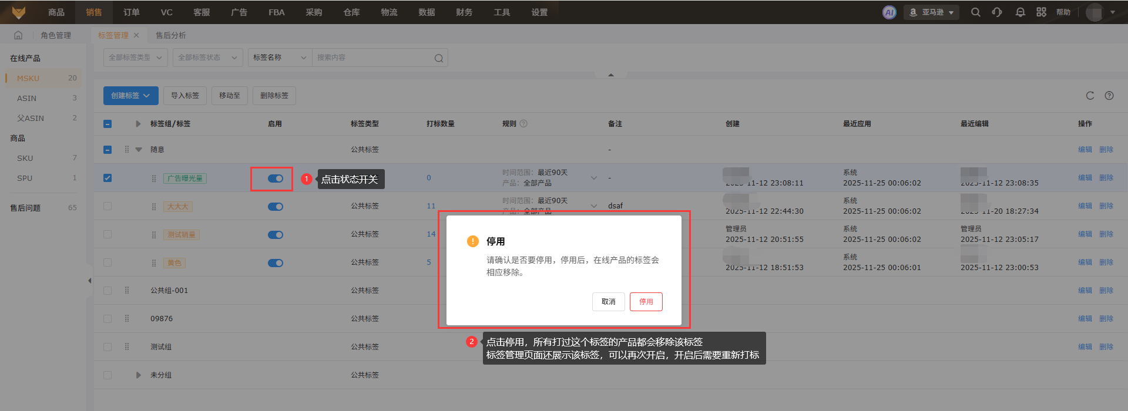
Task: Open the notifications bell
Action: pyautogui.click(x=1020, y=12)
